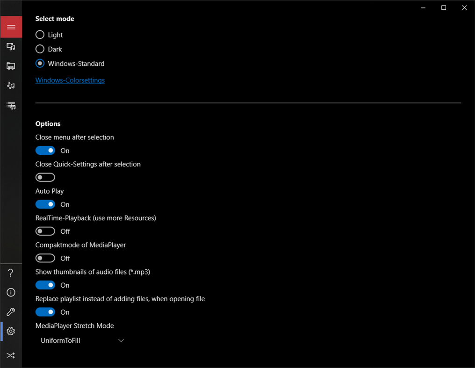Select the Light mode radio button
Viewport: 475px width, 368px height.
(40, 35)
